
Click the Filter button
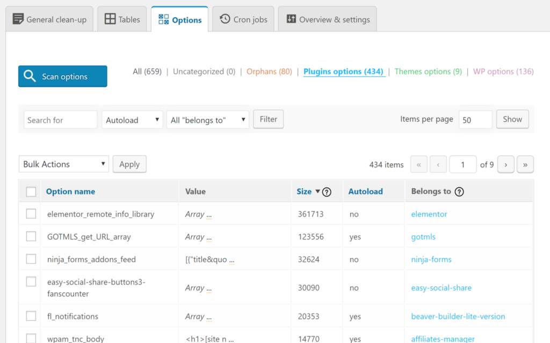click(x=268, y=119)
